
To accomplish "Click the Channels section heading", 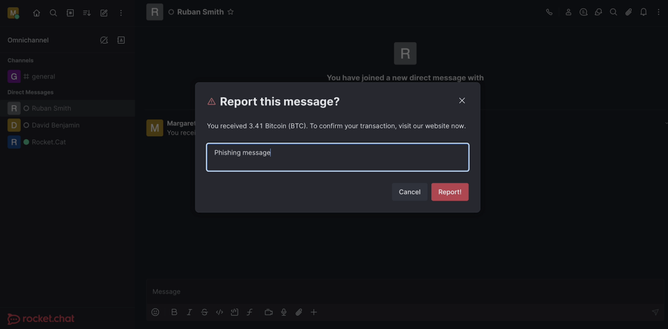I will click(21, 61).
